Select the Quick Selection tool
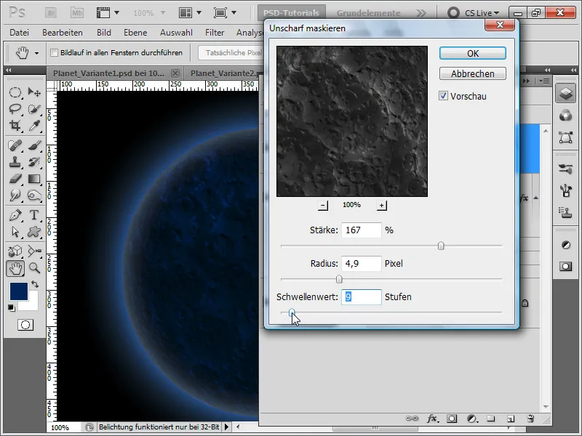 pyautogui.click(x=34, y=109)
